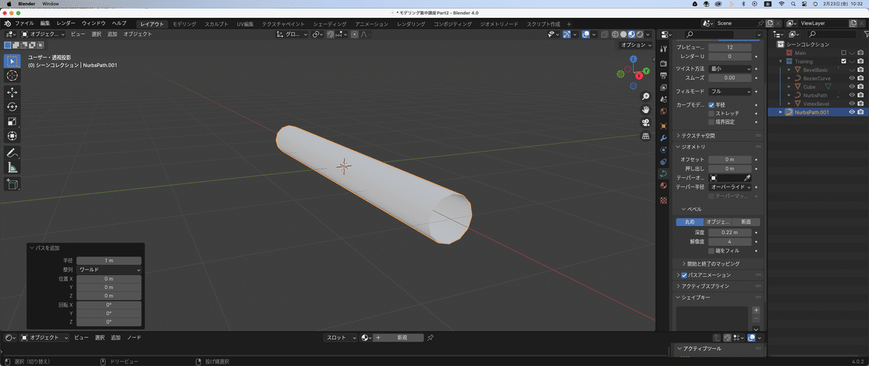Viewport: 869px width, 366px height.
Task: Switch to the スカルプト workspace tab
Action: click(216, 24)
